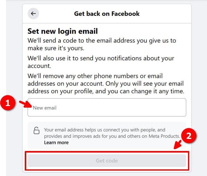Click the red arrow pointing at Get code

[178, 145]
